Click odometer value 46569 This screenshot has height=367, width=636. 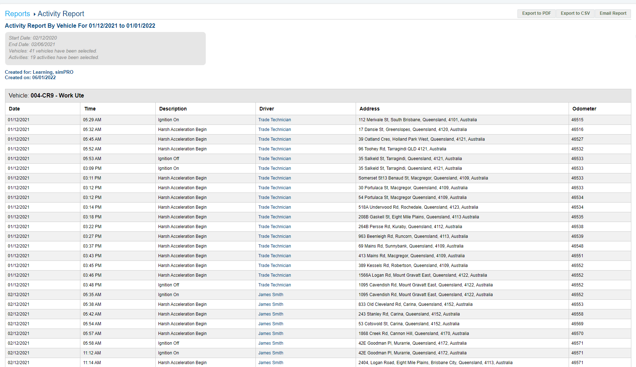pyautogui.click(x=577, y=324)
